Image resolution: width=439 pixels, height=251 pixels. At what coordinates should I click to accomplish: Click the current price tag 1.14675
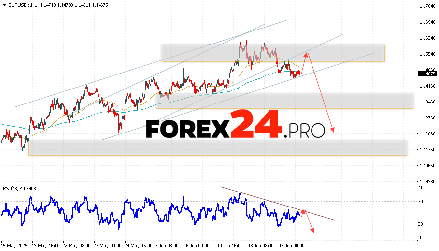coord(427,74)
